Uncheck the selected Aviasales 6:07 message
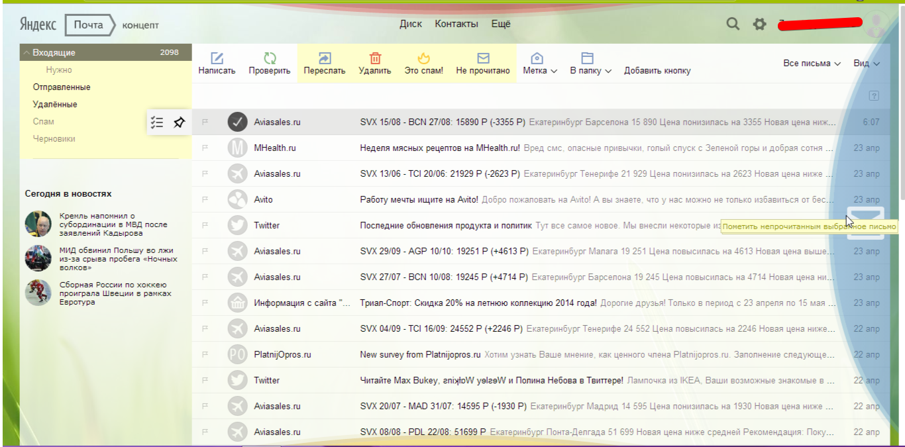Screen dimensions: 905x447 237,122
